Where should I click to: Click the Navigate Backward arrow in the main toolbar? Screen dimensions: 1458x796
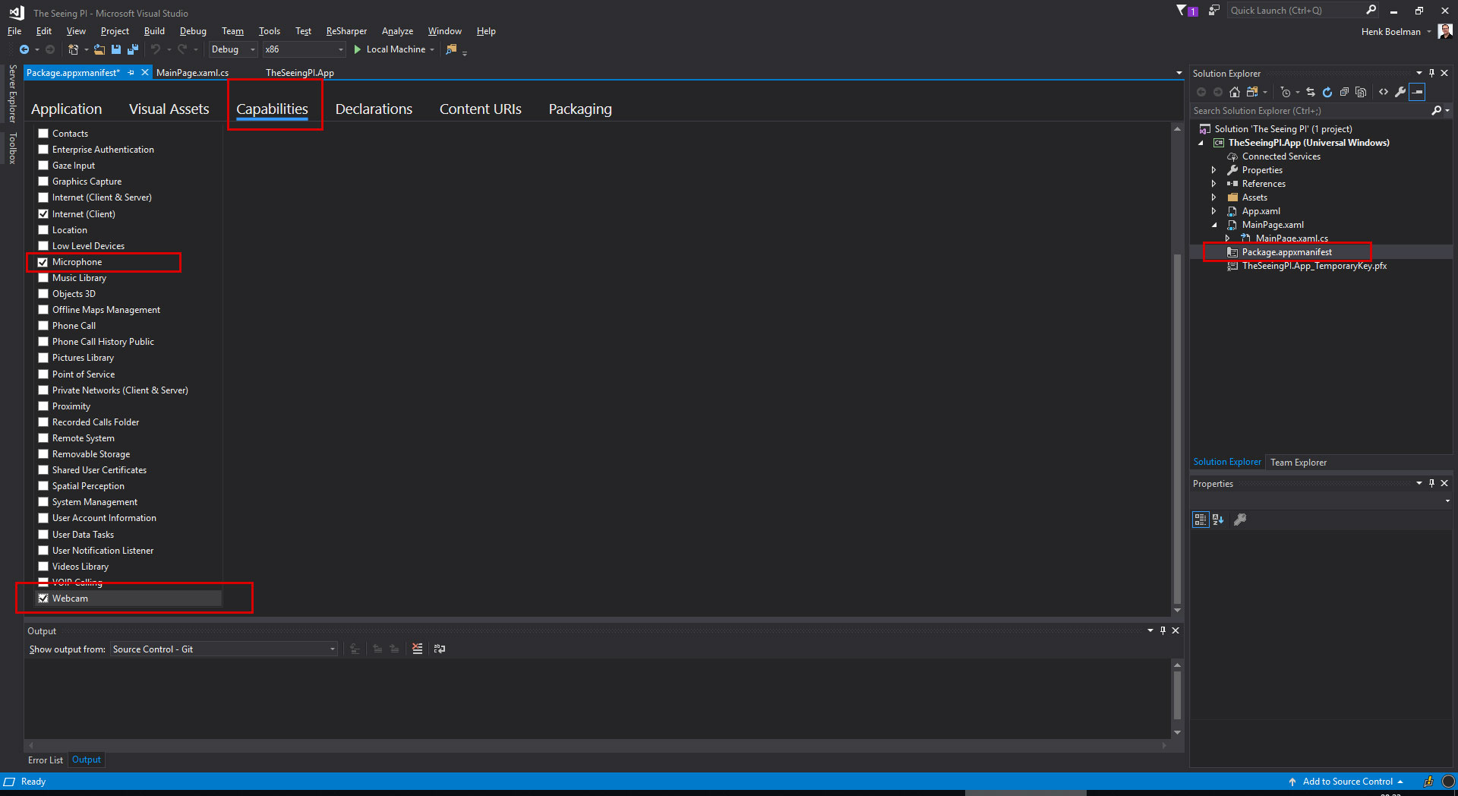[24, 49]
